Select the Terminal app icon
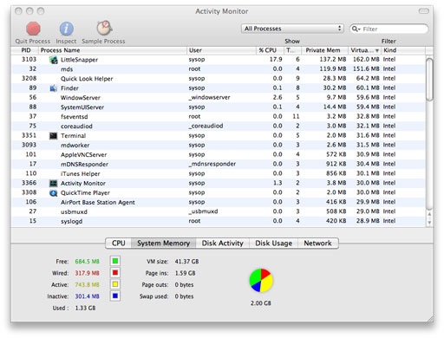 point(54,136)
